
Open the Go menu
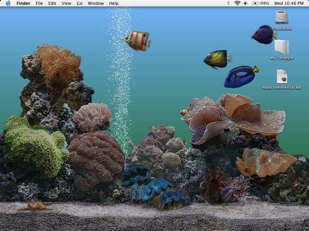tap(79, 3)
